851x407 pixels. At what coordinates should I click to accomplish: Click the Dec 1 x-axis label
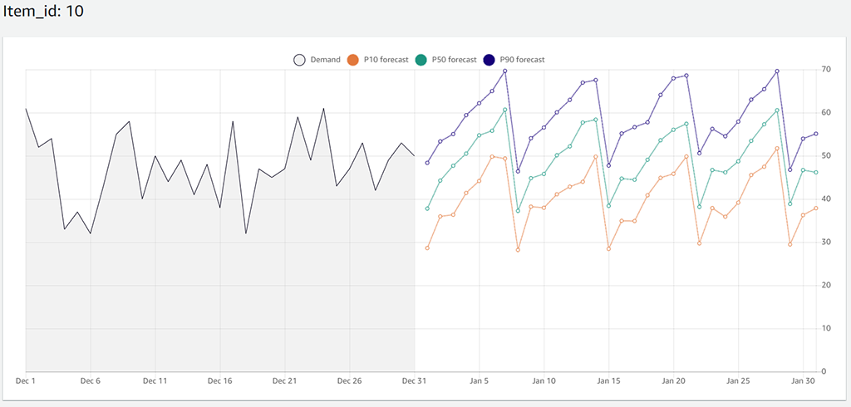point(26,381)
